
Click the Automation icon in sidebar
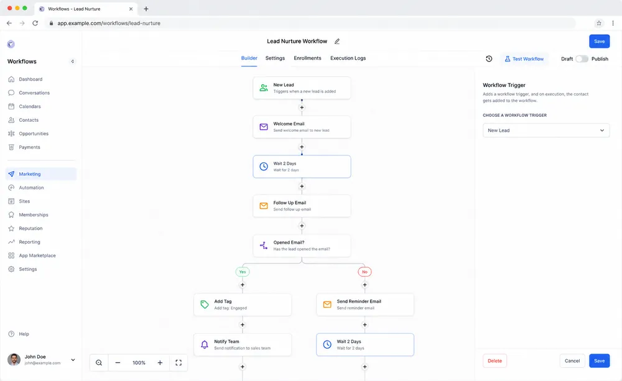pyautogui.click(x=11, y=188)
